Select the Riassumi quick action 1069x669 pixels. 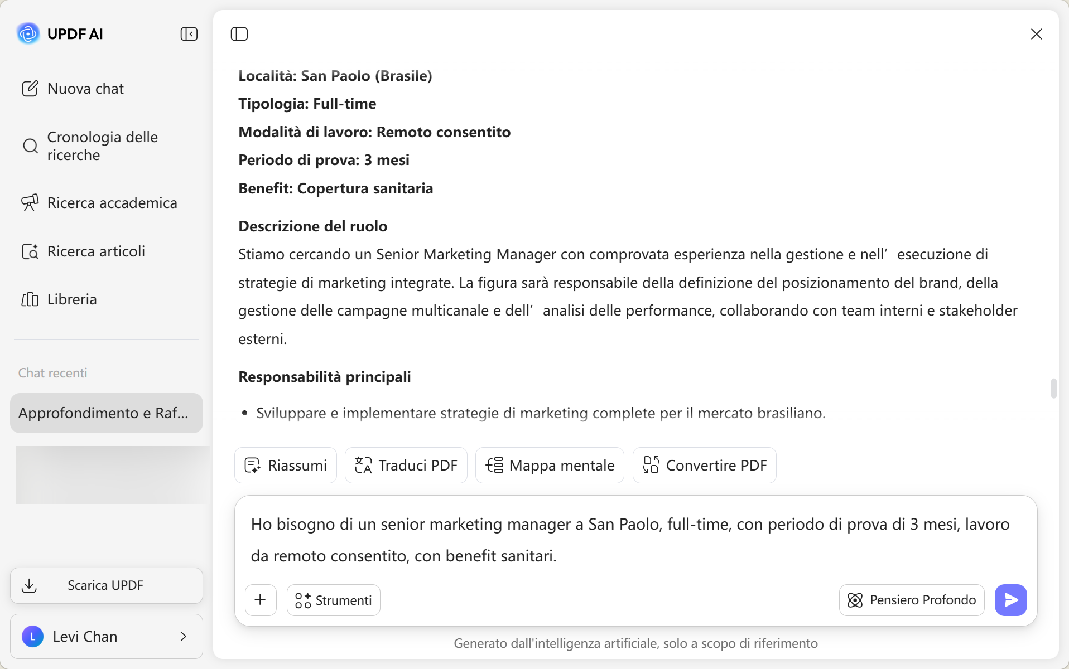[286, 465]
